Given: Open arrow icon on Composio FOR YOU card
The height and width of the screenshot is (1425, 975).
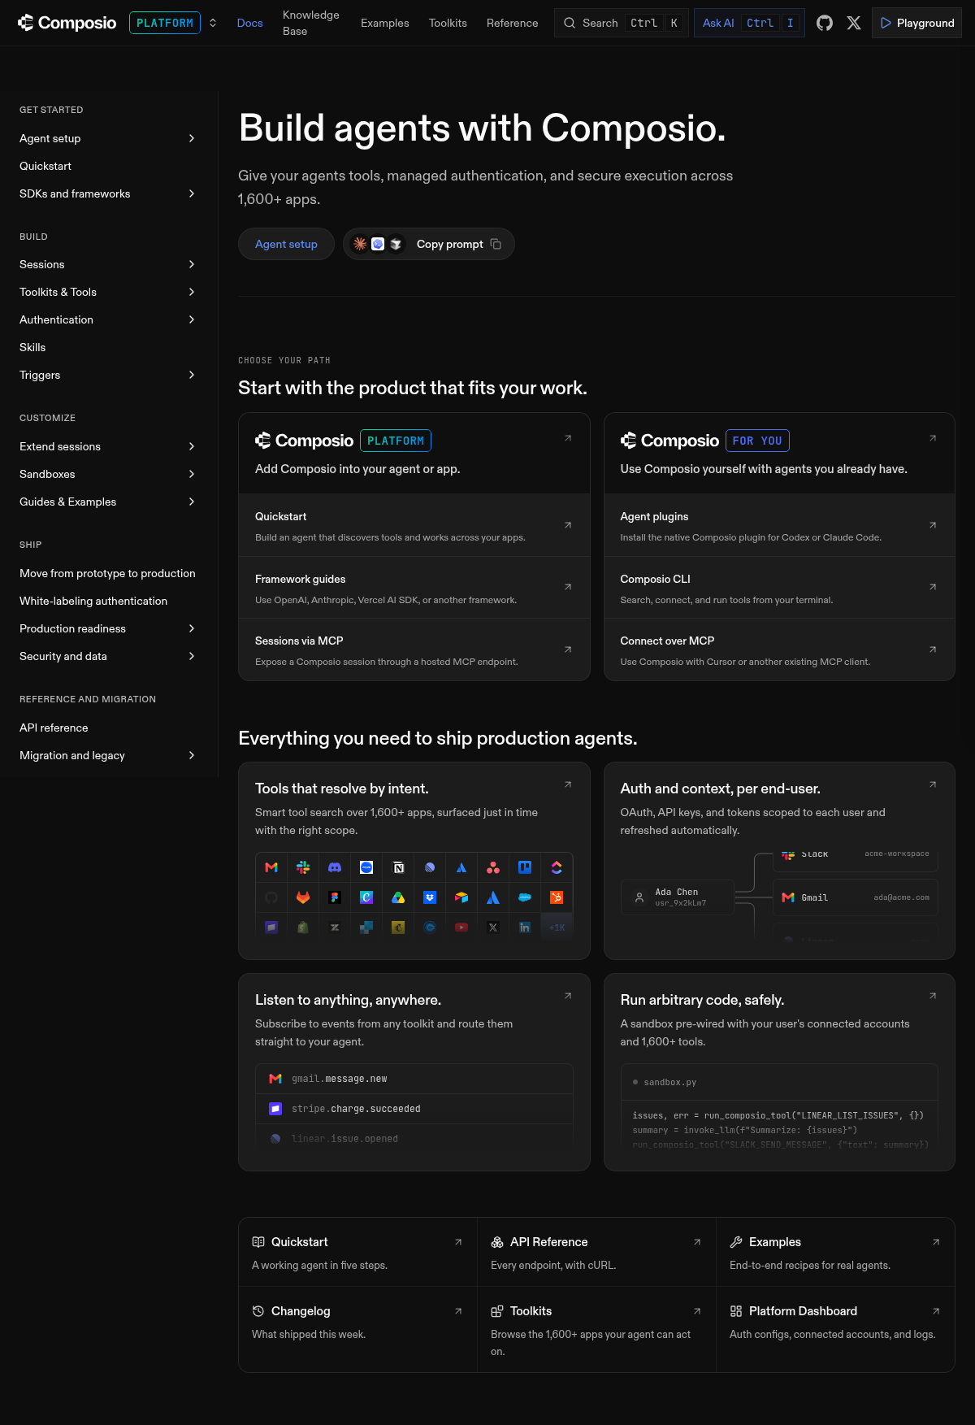Looking at the screenshot, I should click(933, 438).
